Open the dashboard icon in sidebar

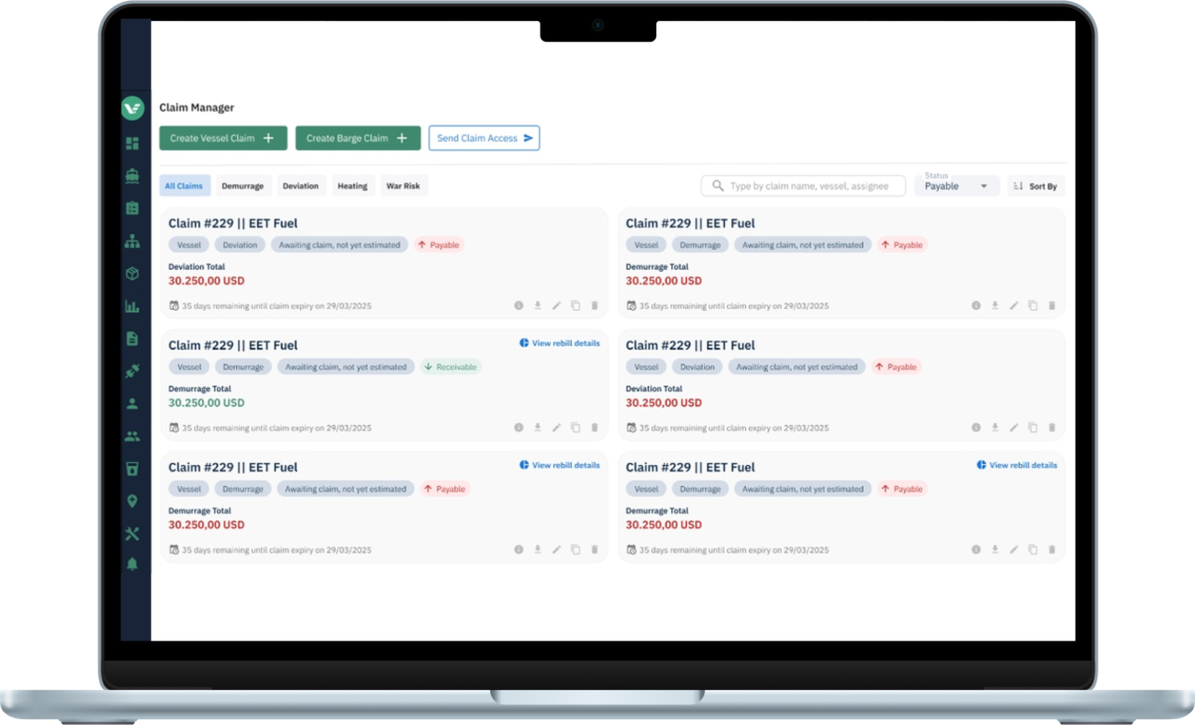tap(132, 143)
